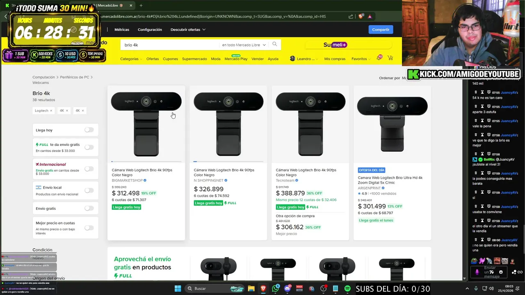Go to Ofertas in the nav bar
The width and height of the screenshot is (525, 295).
(x=153, y=59)
